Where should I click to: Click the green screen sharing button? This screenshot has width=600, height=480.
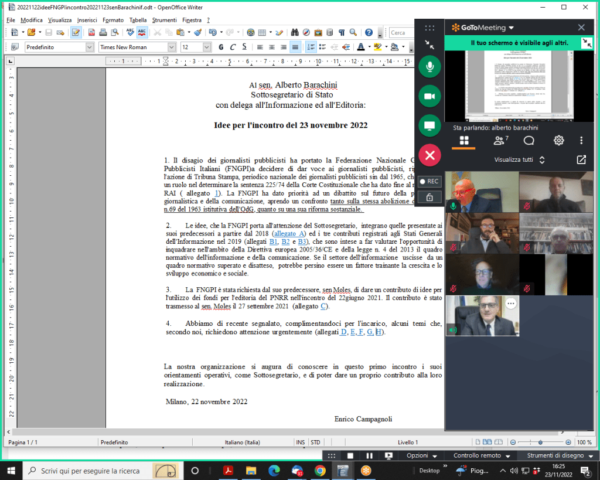click(x=429, y=125)
